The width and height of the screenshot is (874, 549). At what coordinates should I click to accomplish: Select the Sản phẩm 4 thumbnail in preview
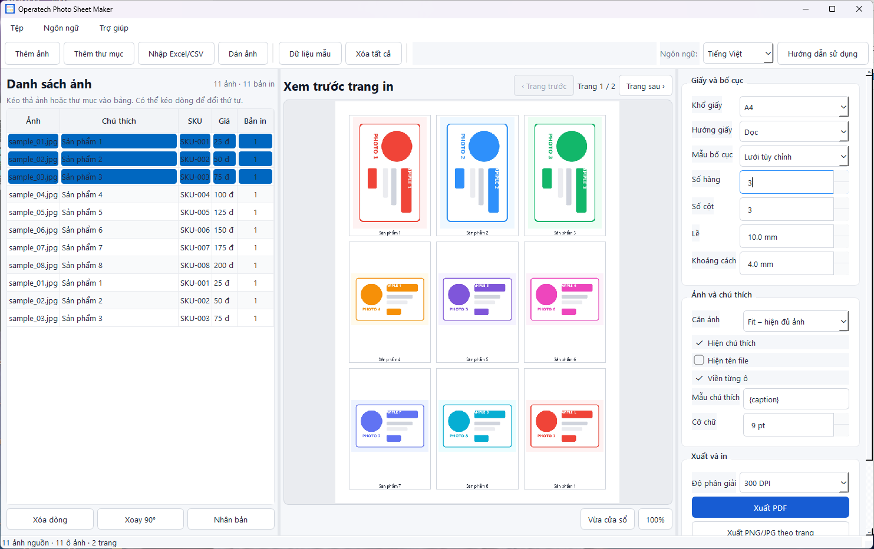pyautogui.click(x=390, y=302)
